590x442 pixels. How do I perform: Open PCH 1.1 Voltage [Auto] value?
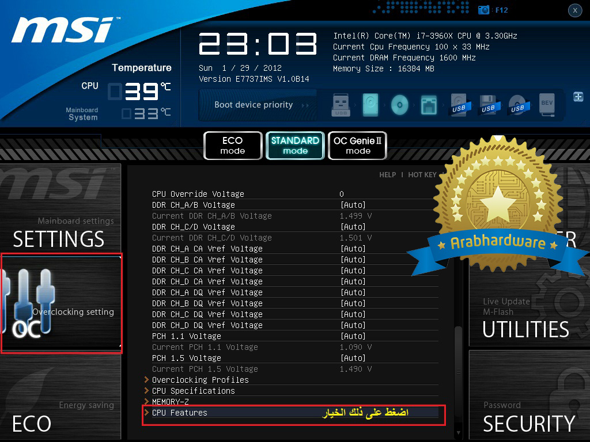(x=353, y=336)
